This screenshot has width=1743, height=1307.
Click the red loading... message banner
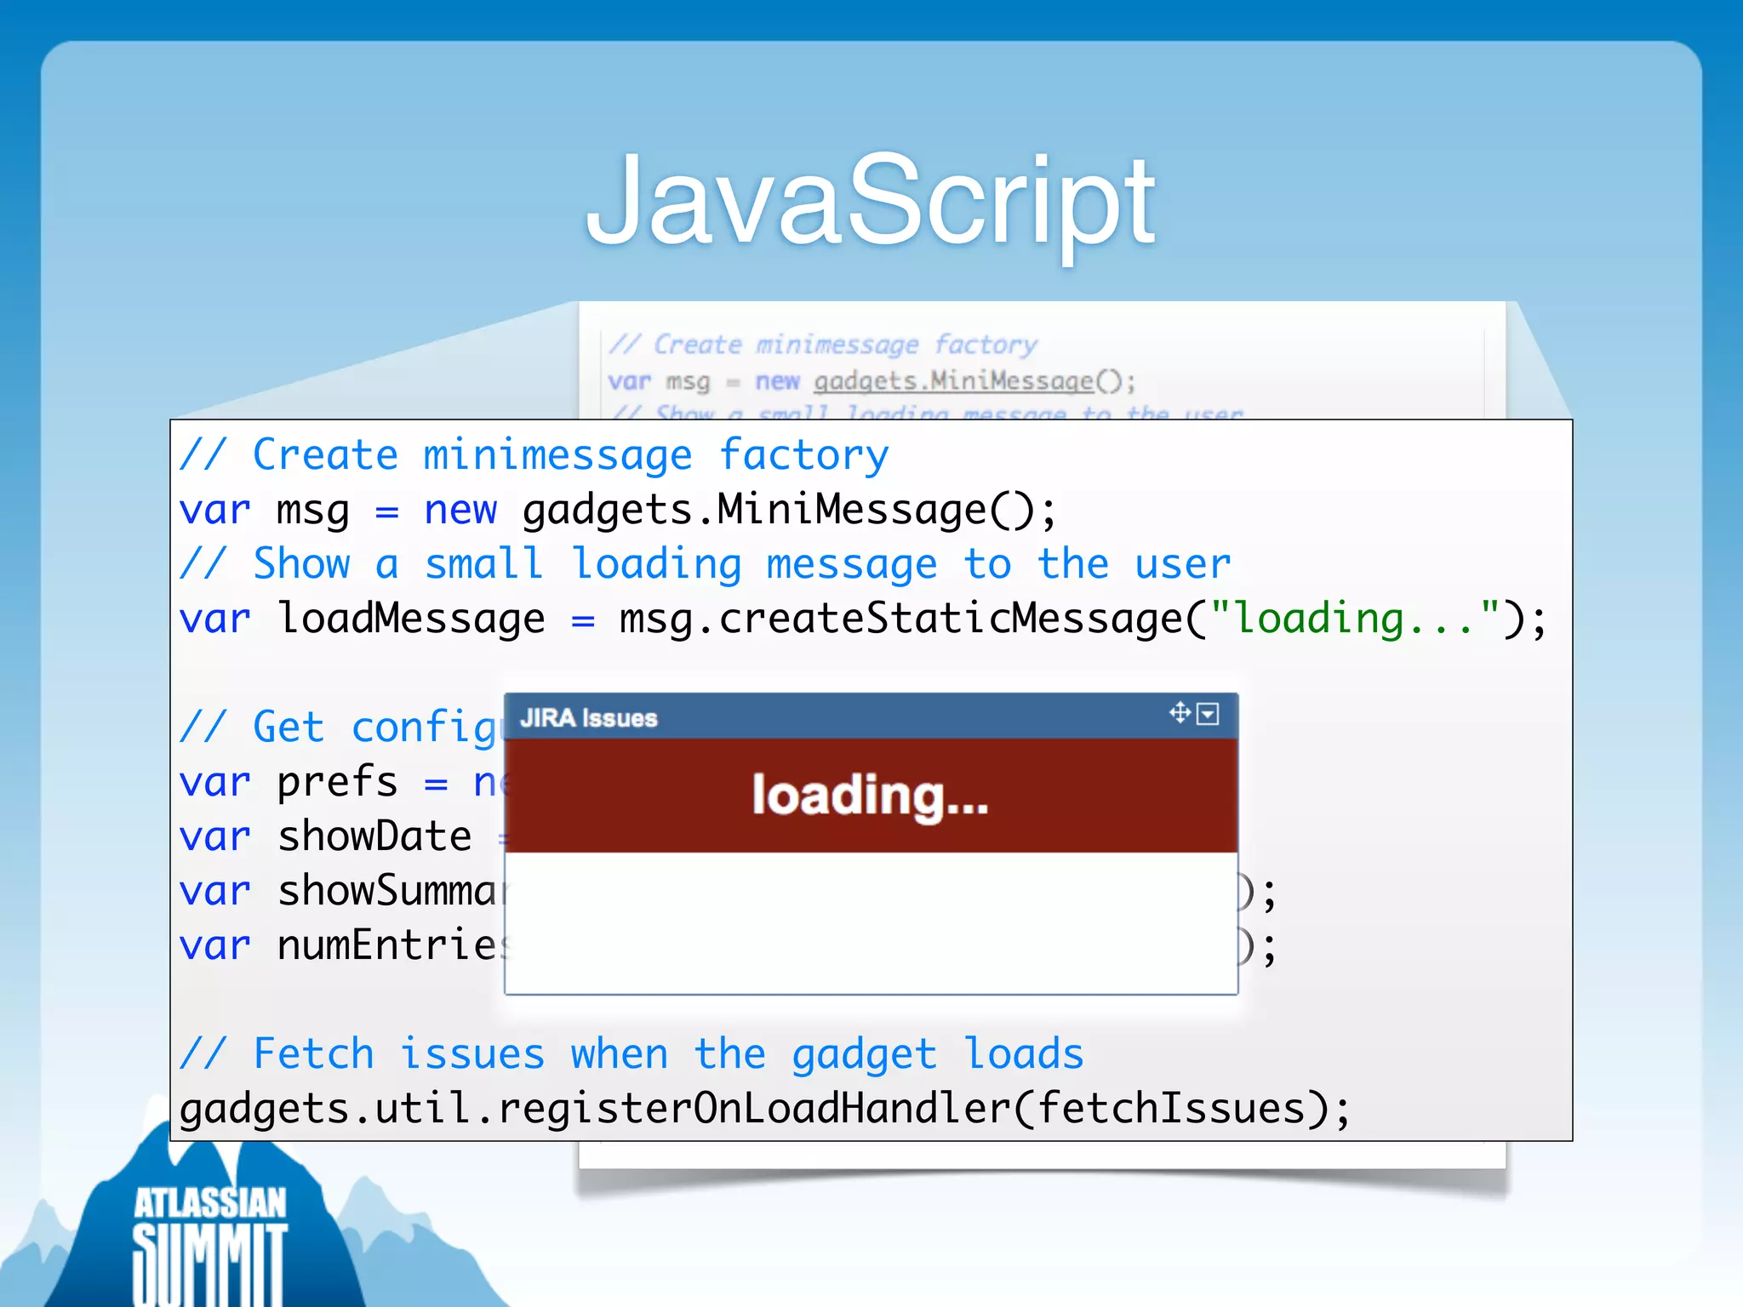coord(871,796)
